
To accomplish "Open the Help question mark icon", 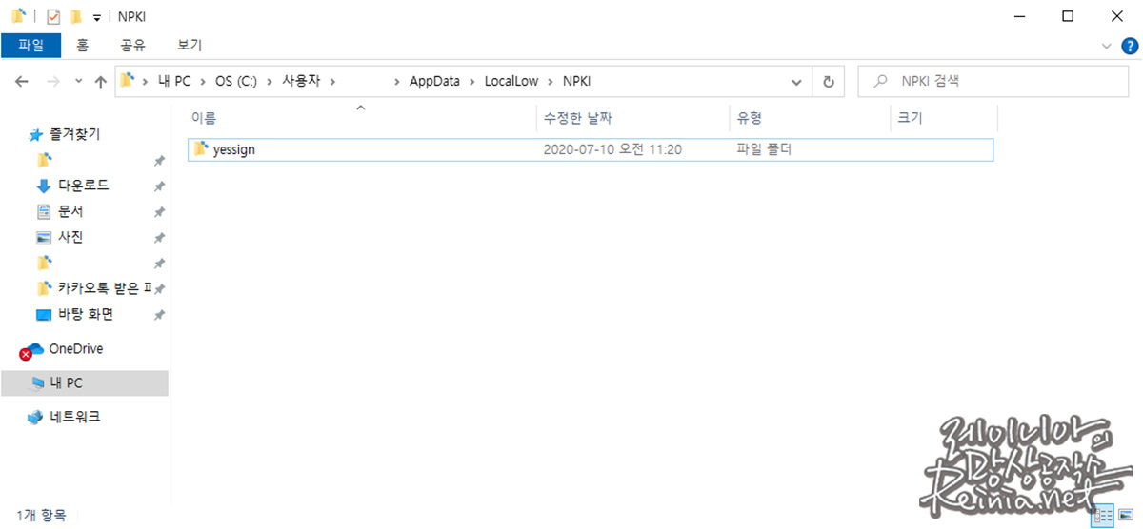I will pos(1130,45).
